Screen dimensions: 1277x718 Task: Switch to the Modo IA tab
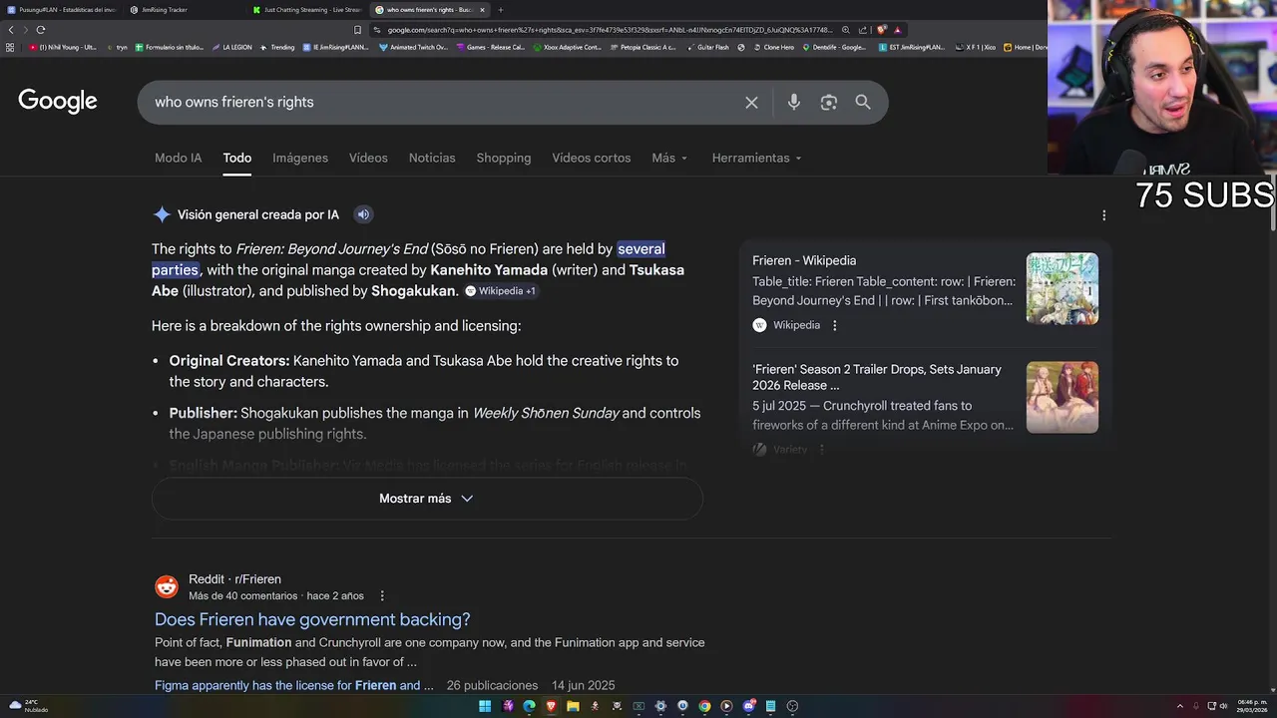(178, 158)
